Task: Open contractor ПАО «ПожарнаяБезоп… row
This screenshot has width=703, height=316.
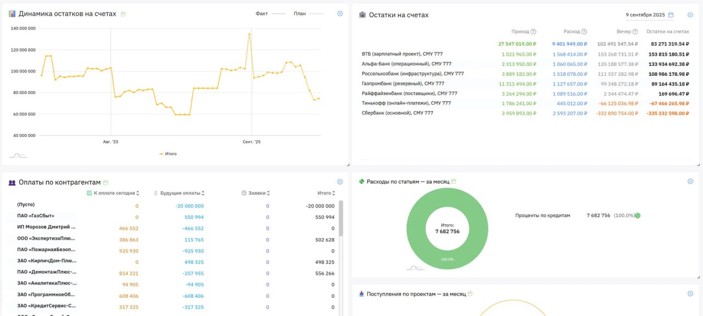Action: 173,250
